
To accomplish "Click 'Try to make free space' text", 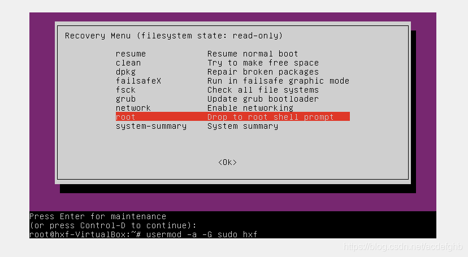I will point(263,63).
